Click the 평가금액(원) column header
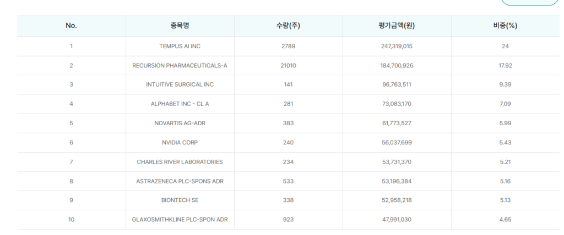564x235 pixels. point(397,26)
